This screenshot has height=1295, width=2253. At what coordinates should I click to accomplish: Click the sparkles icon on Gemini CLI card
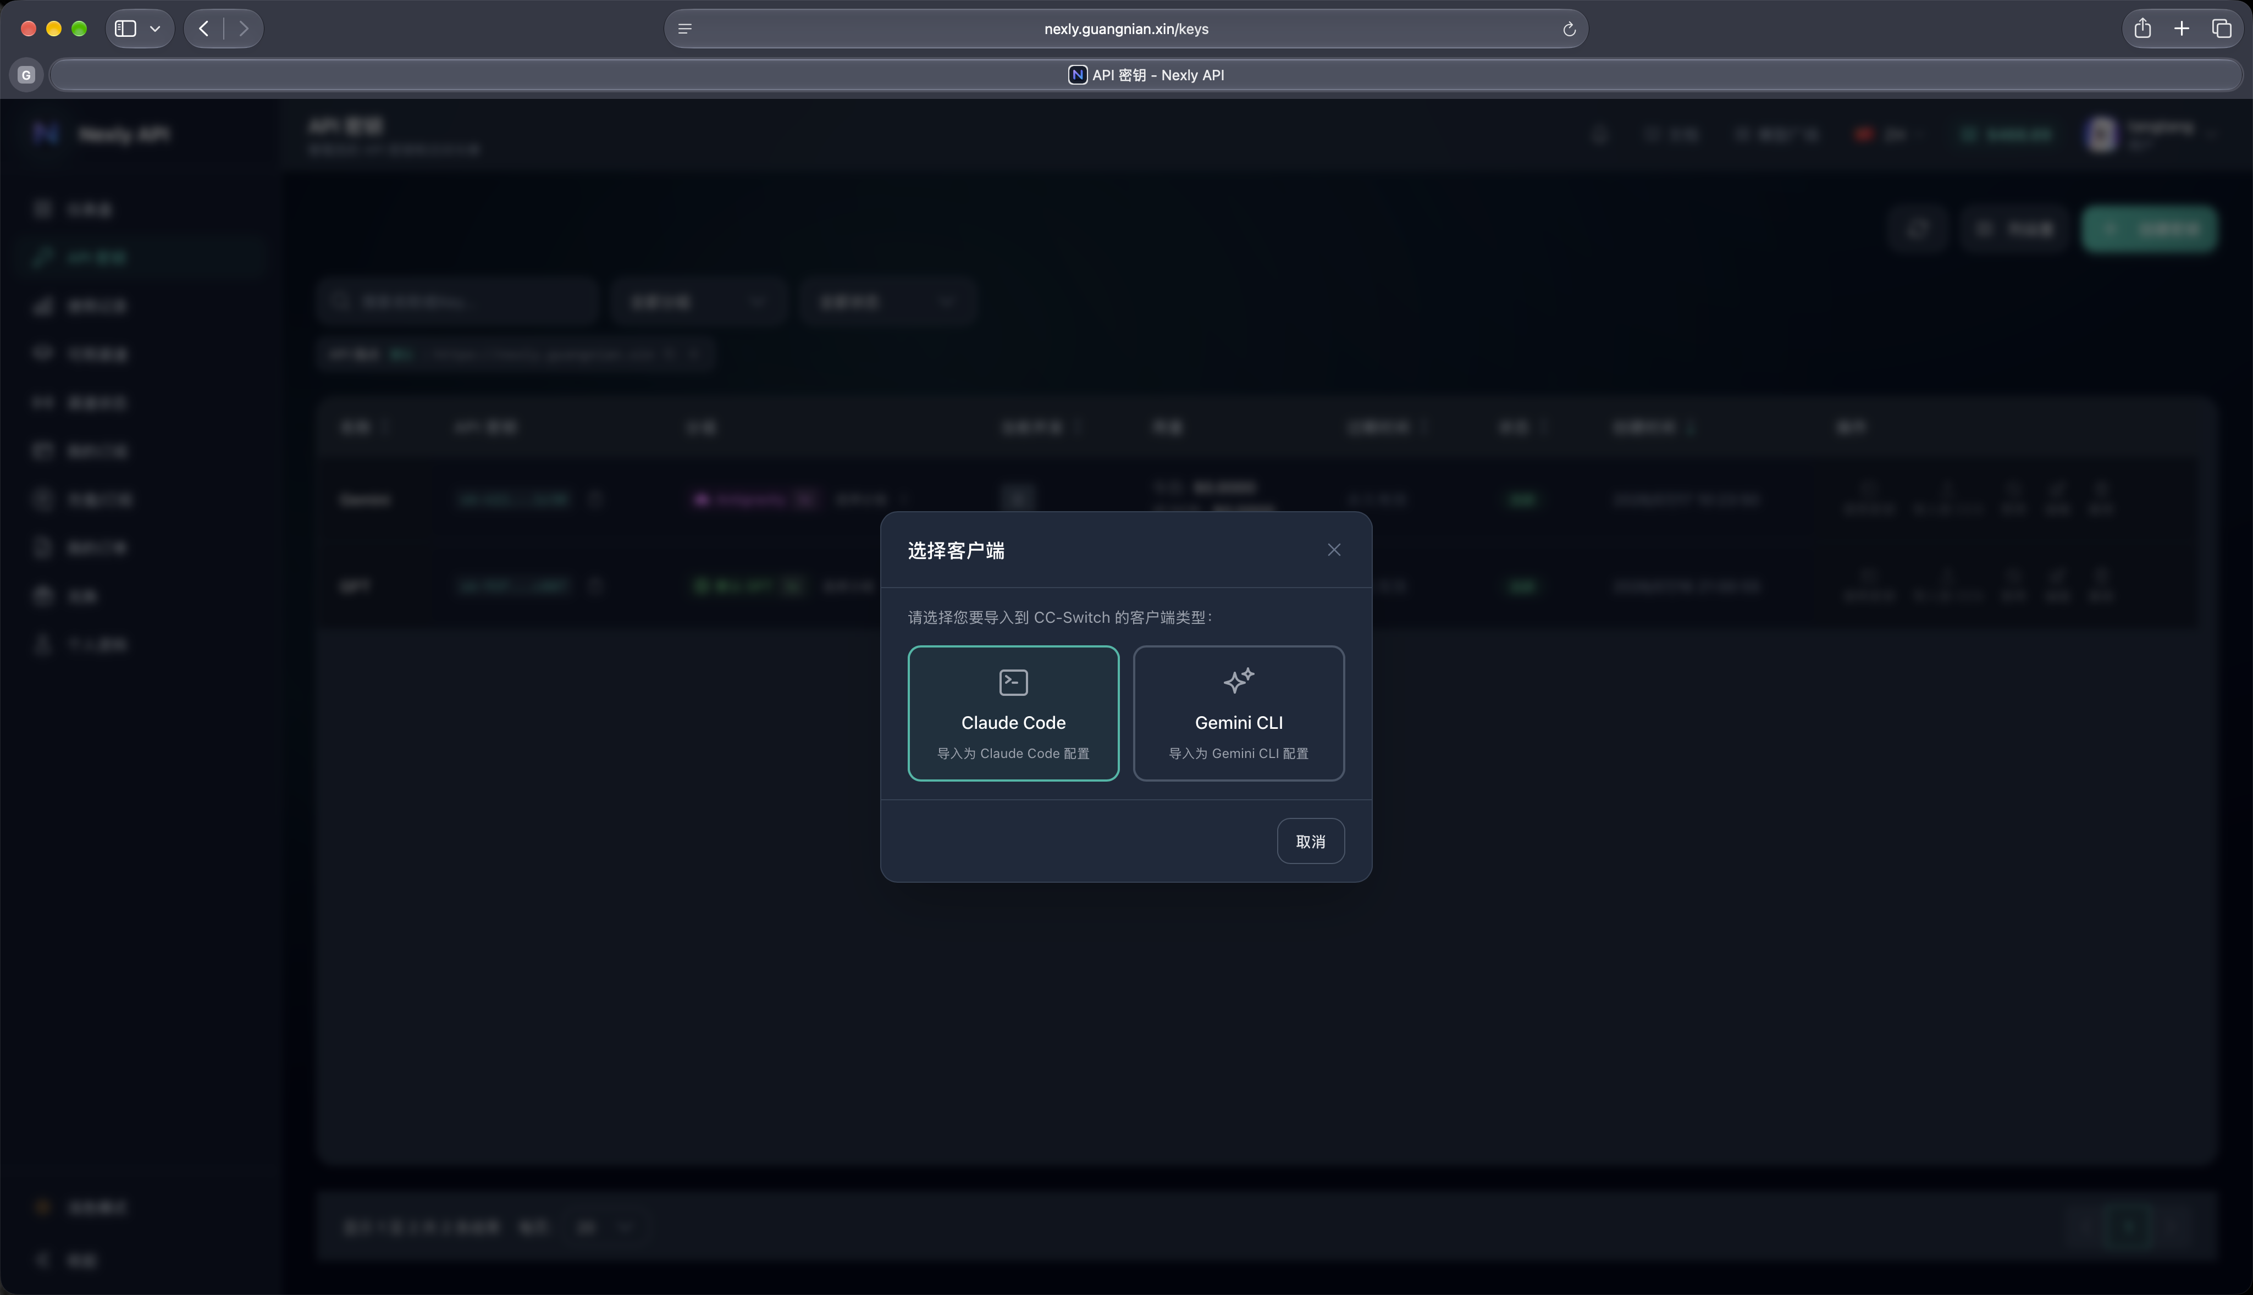[1238, 680]
